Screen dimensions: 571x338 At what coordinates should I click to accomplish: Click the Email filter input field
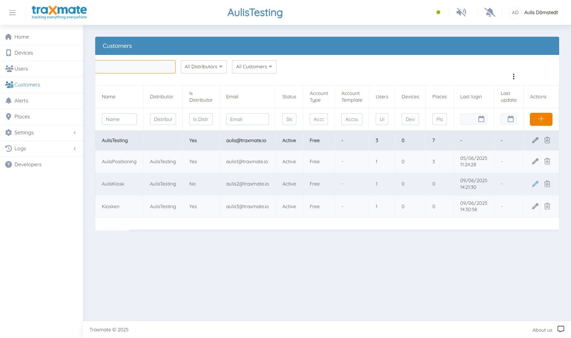tap(247, 119)
